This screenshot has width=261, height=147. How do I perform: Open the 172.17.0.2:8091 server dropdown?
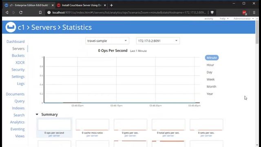click(x=158, y=41)
